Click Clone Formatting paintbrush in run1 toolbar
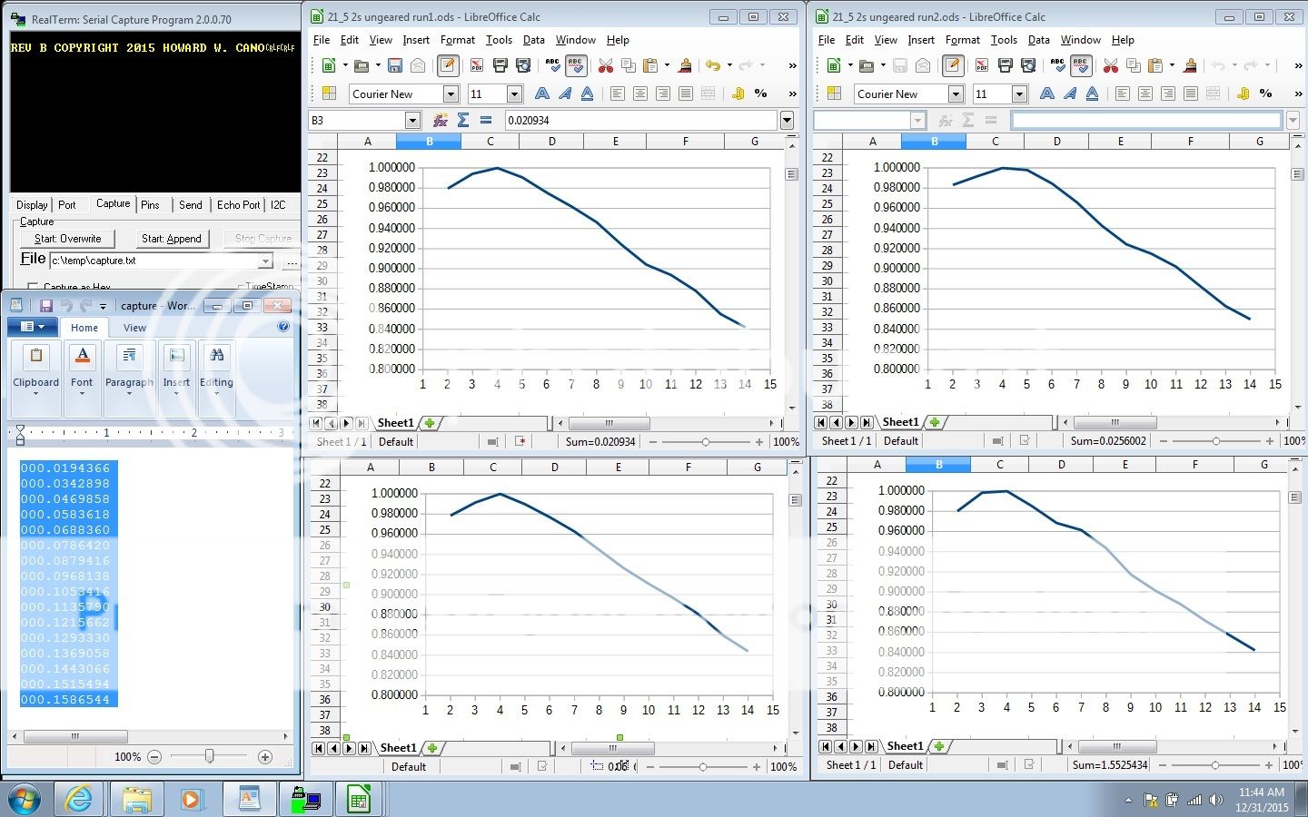 tap(685, 65)
